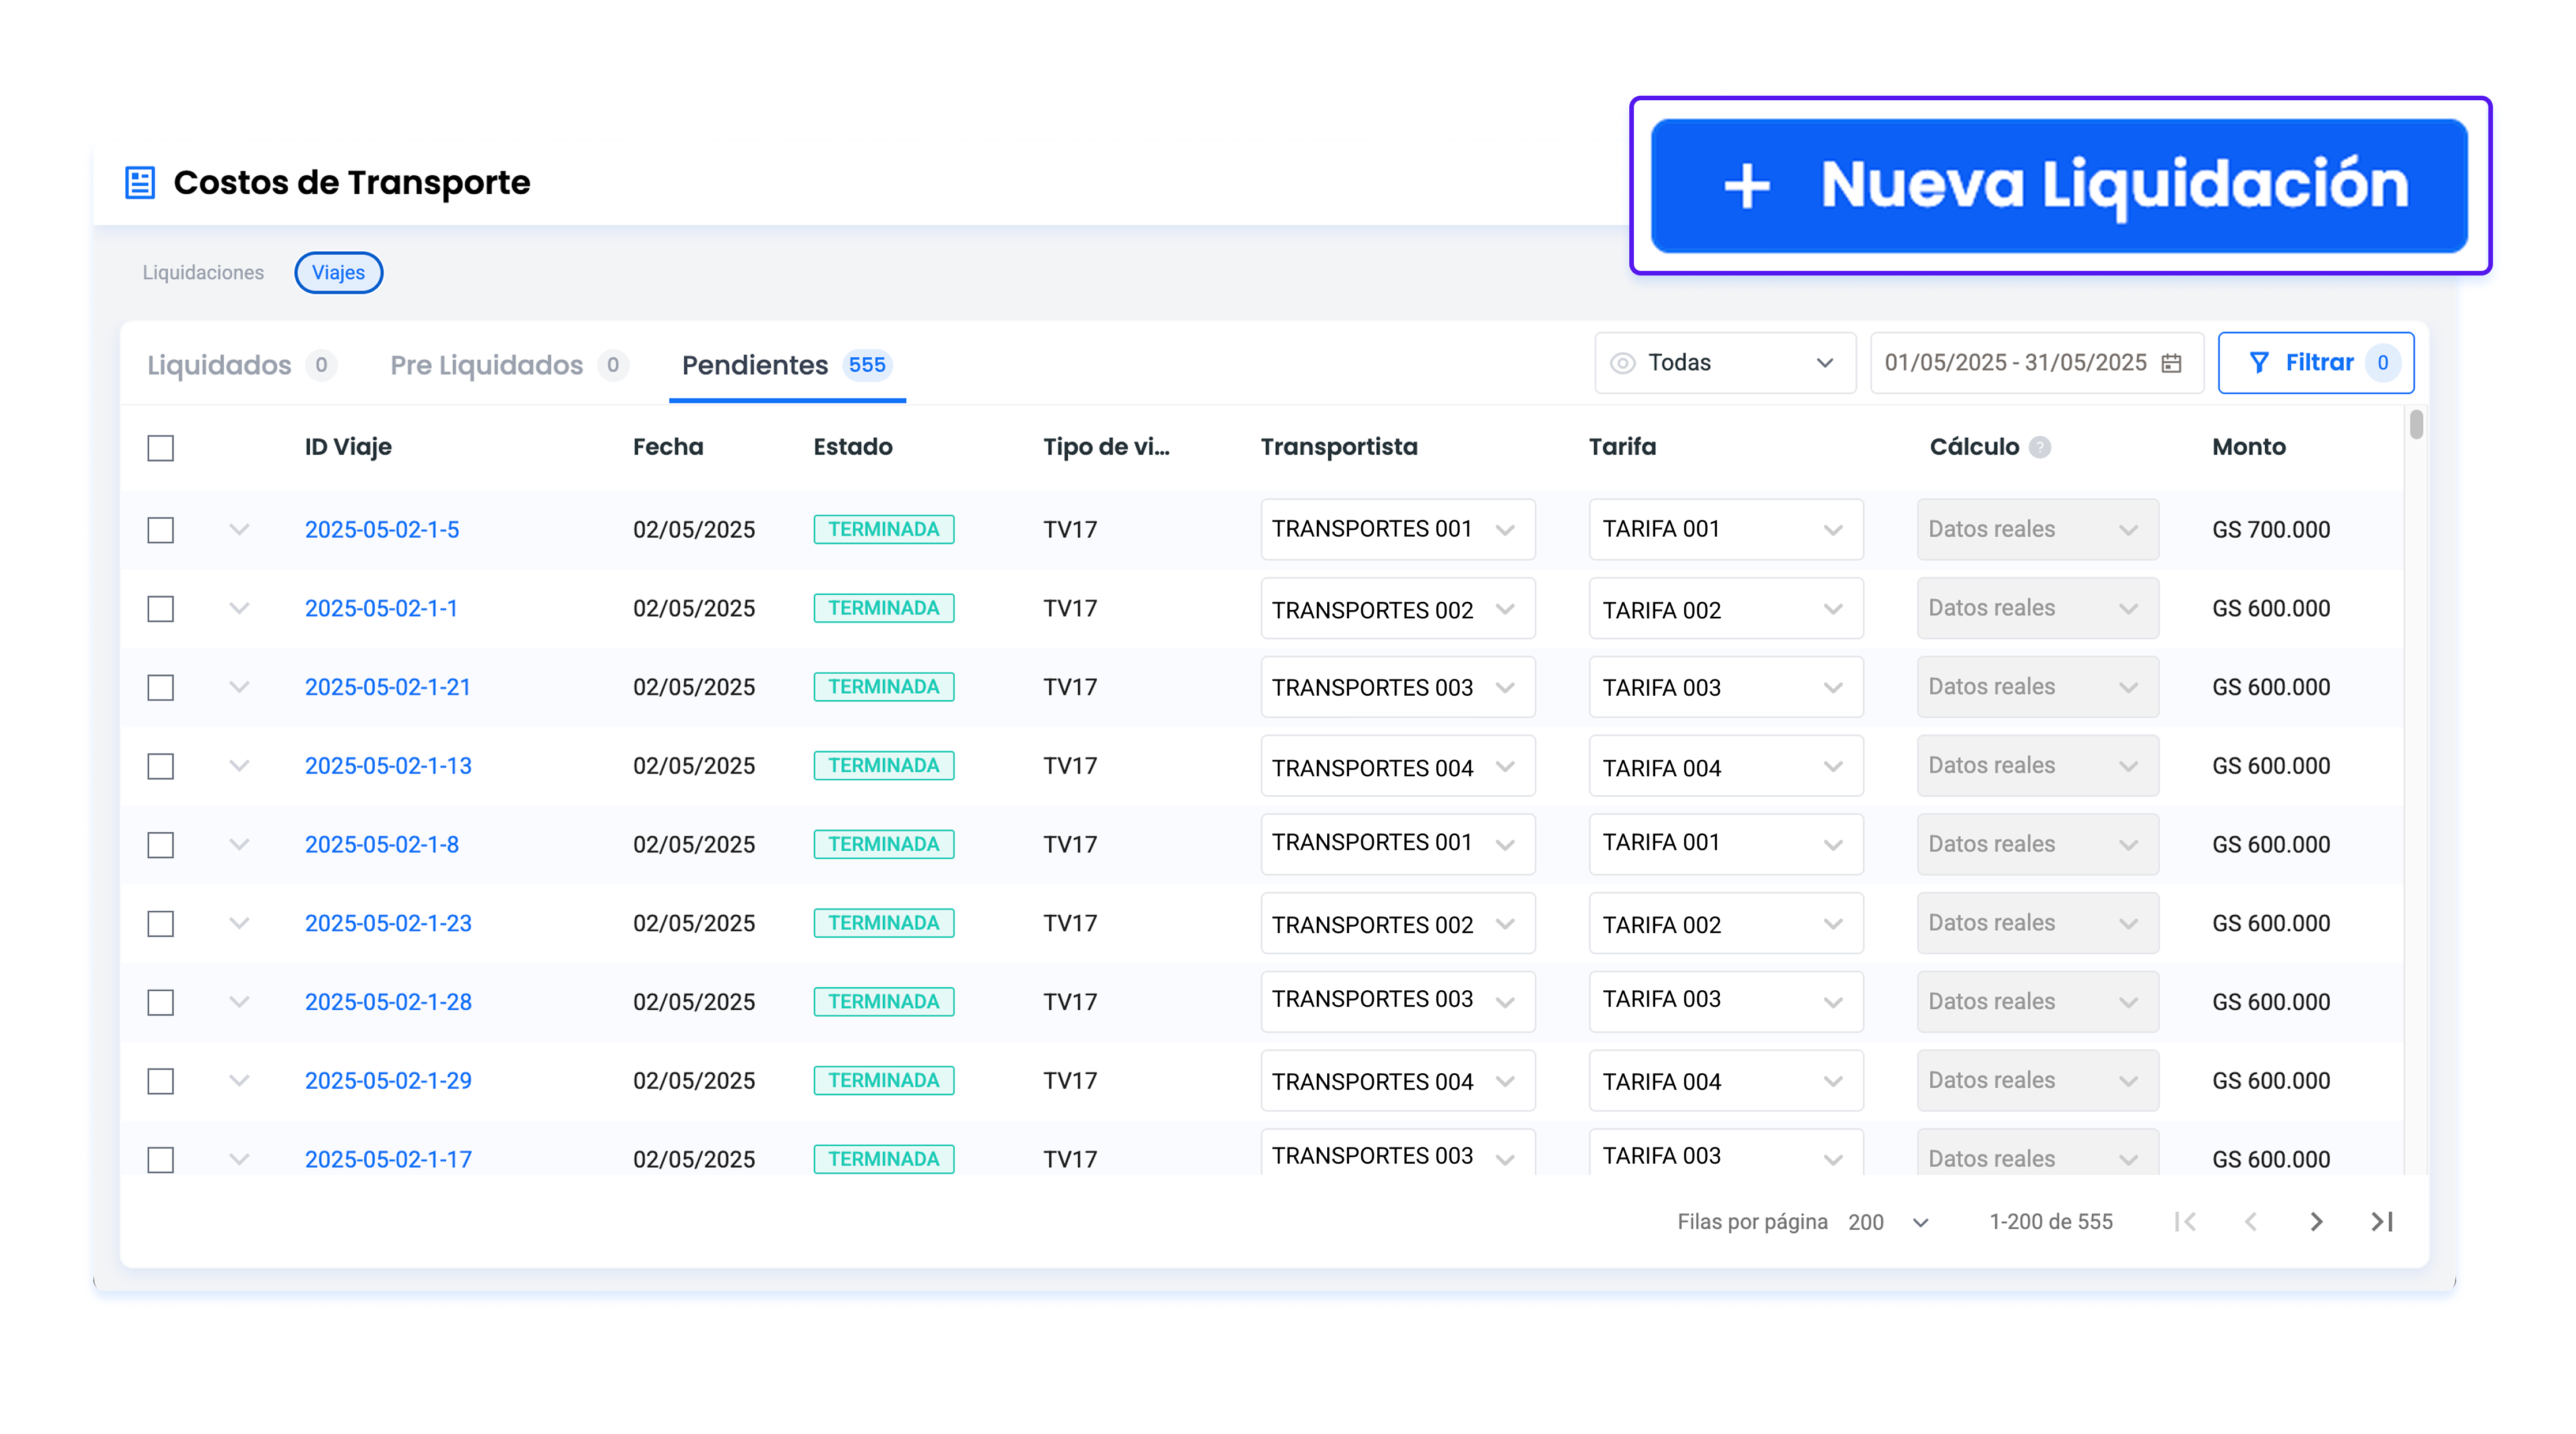Click the Fecha column header
The height and width of the screenshot is (1434, 2576).
(x=668, y=447)
